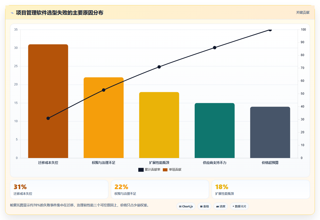Viewport: 320px width, 220px height.
Task: Click the orange-brown 单项贡献 legend color box
Action: (165, 170)
